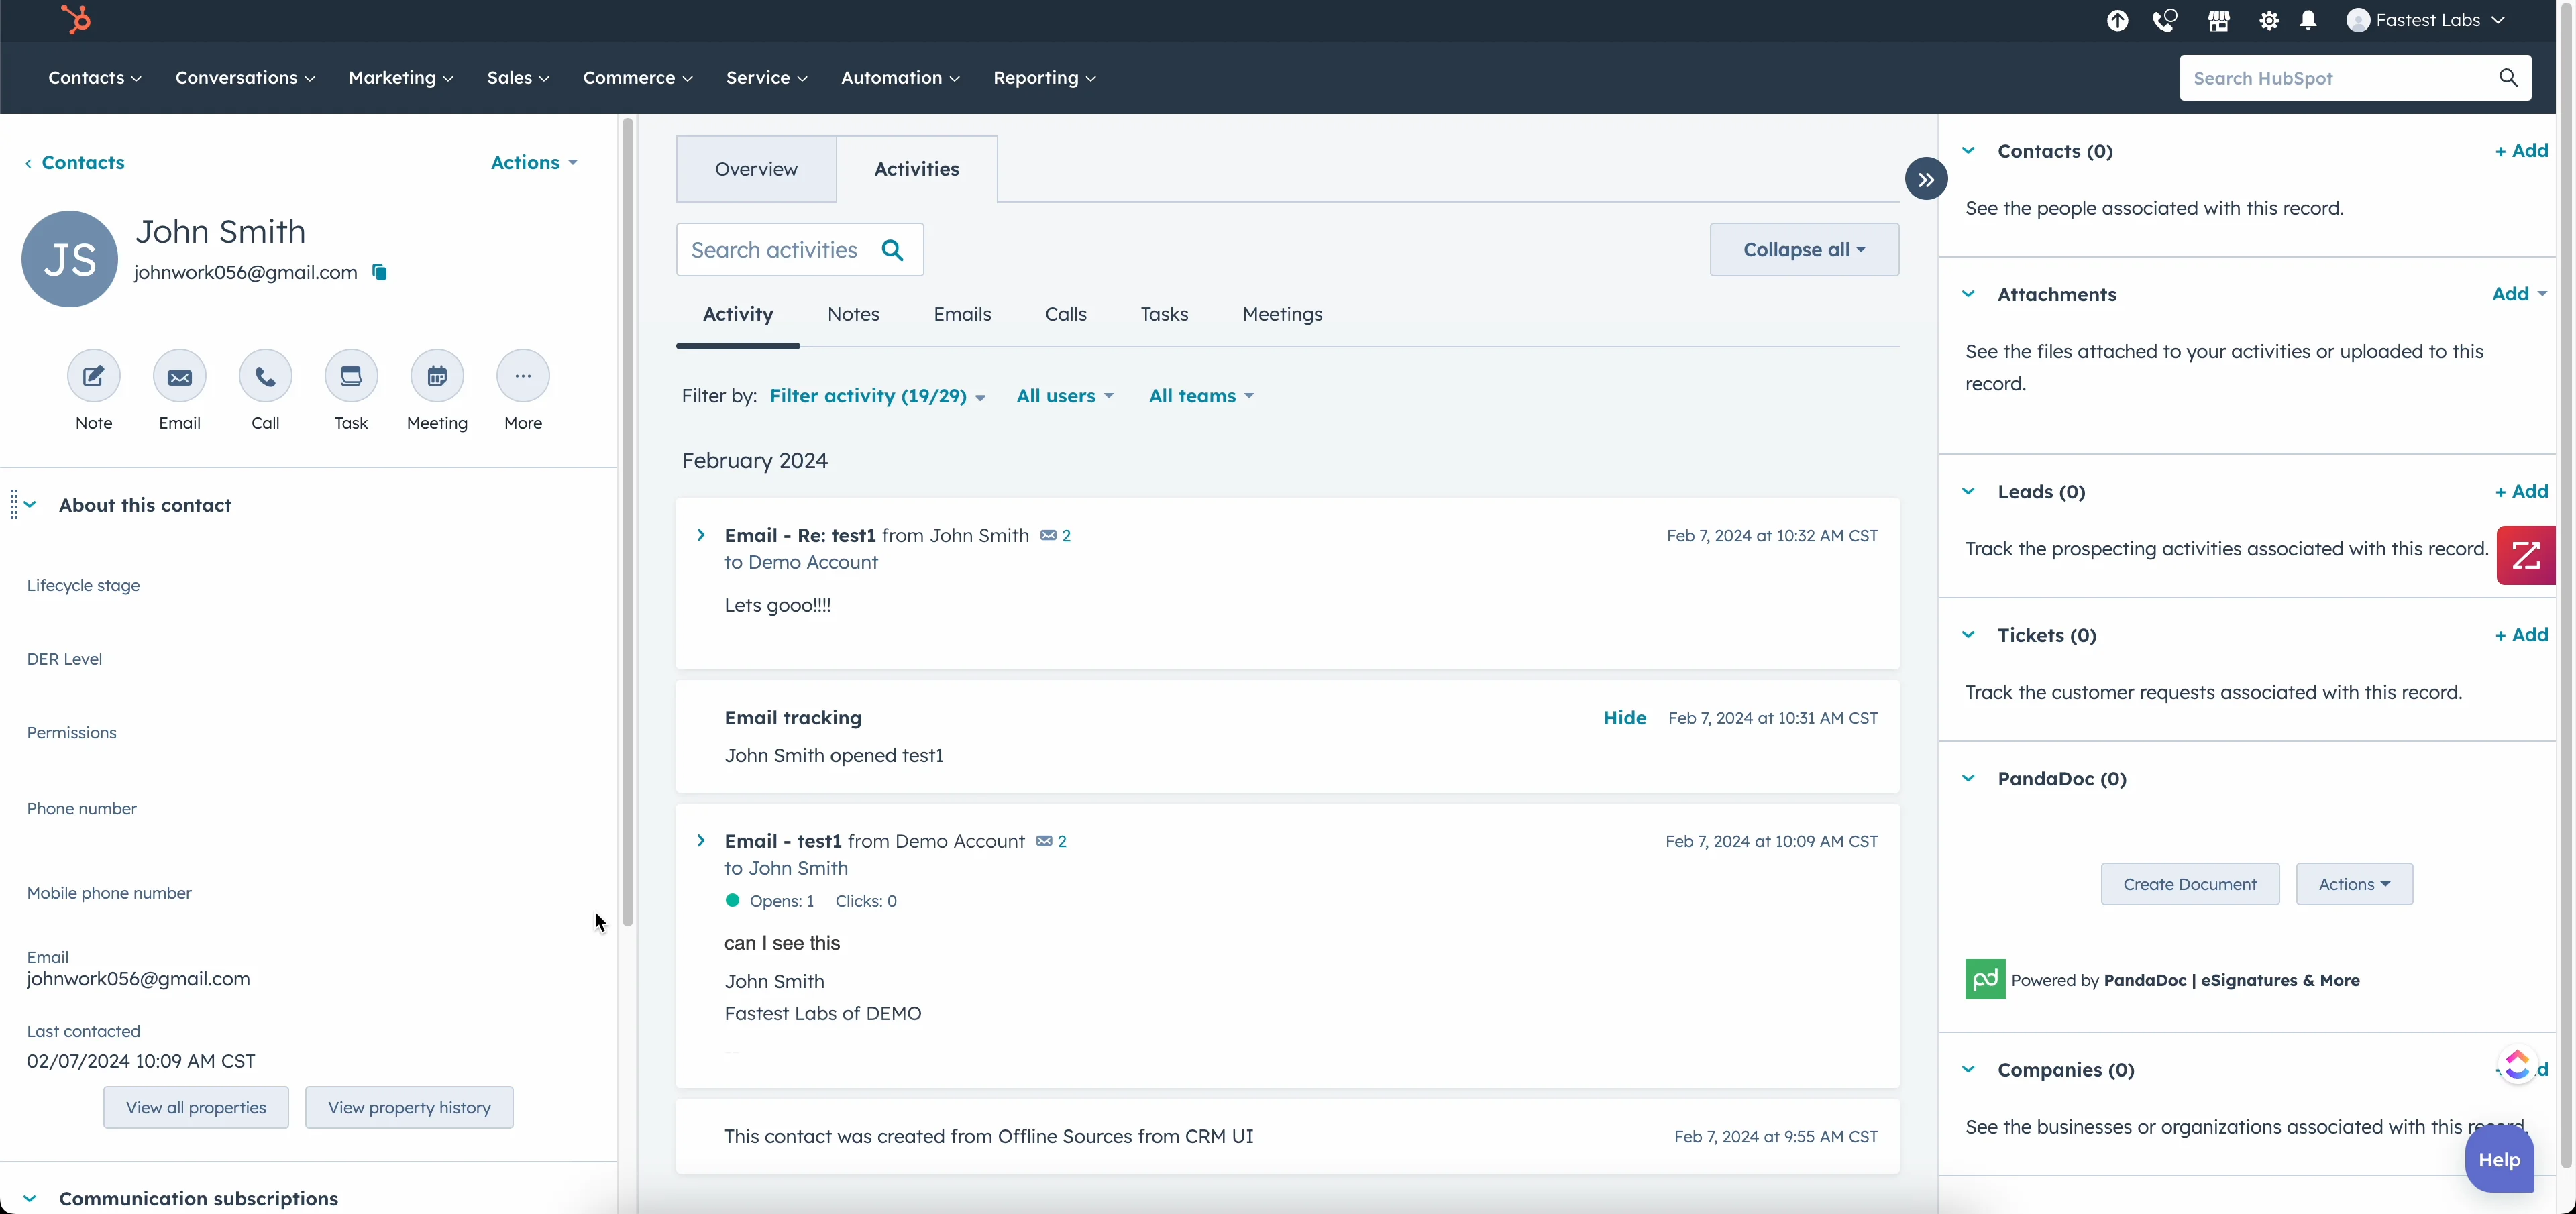Collapse the right sidebar with the double-arrow button

pyautogui.click(x=1926, y=180)
